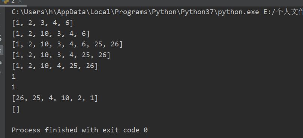The width and height of the screenshot is (303, 138).
Task: Click the Process finished with exit code 0 message
Action: pyautogui.click(x=79, y=130)
